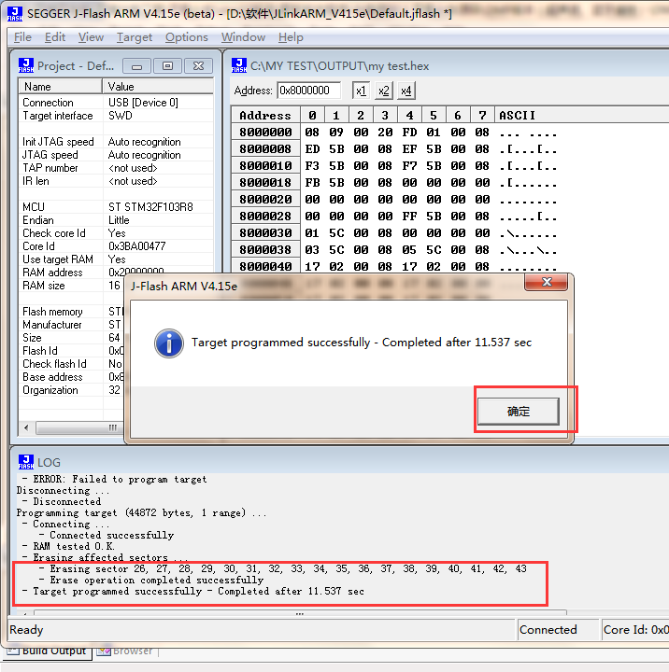Click Core Id value 0x3BA00477
The image size is (669, 672).
pyautogui.click(x=137, y=246)
